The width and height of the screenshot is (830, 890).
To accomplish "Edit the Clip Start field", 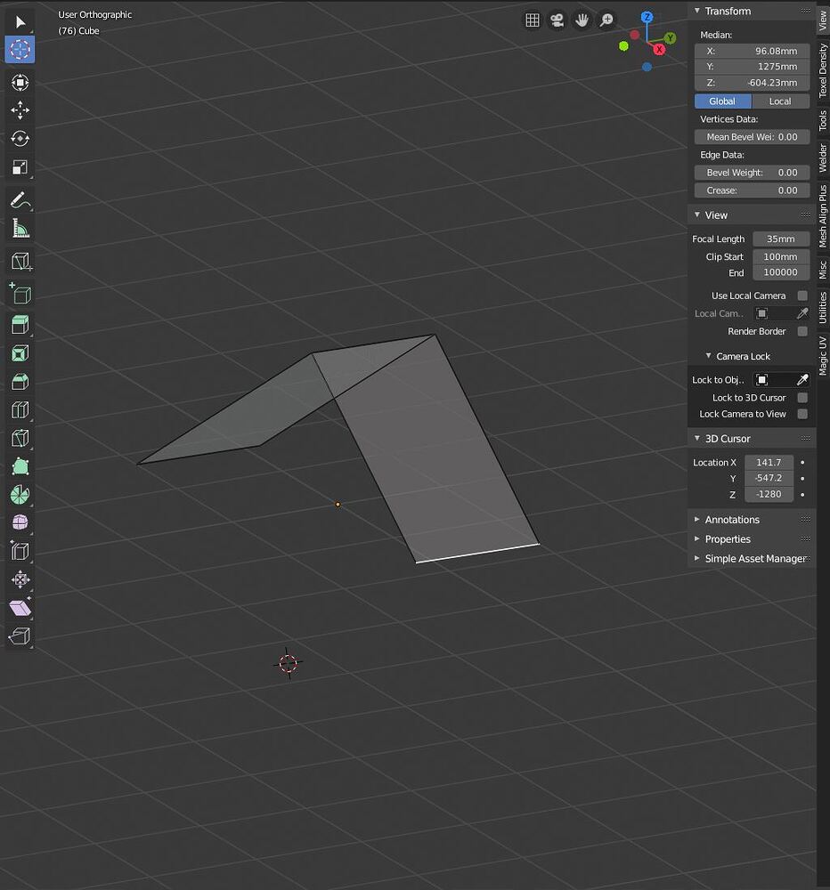I will click(781, 256).
